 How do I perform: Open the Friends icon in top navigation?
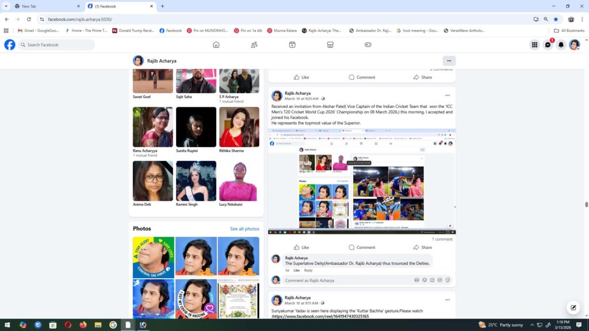(254, 45)
